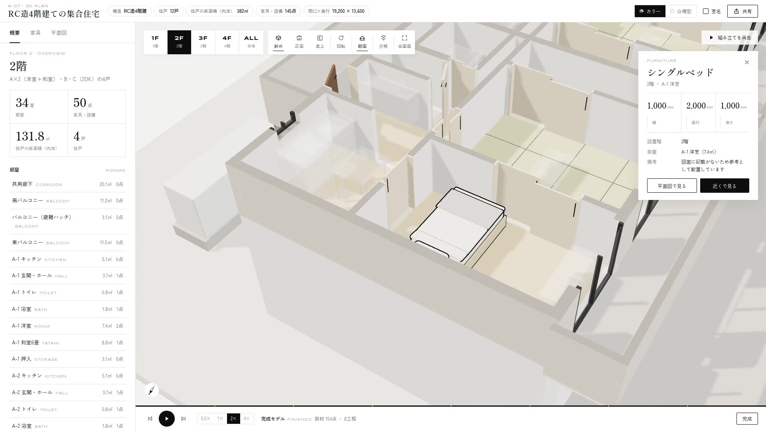Select A-2 トイレ toilet row

(67, 409)
